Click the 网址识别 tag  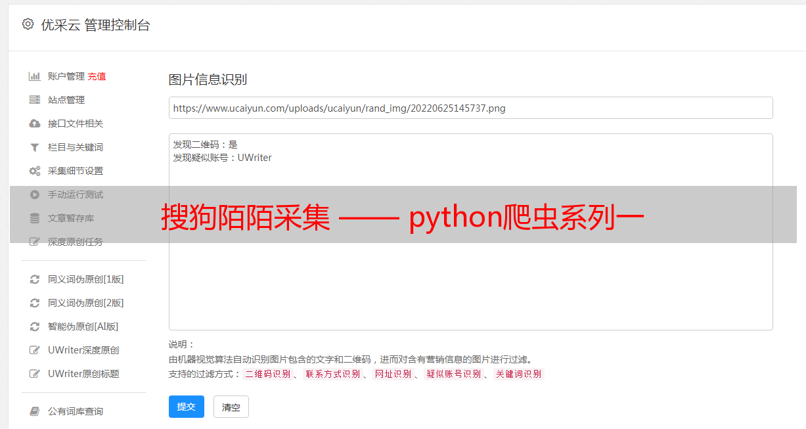(393, 374)
